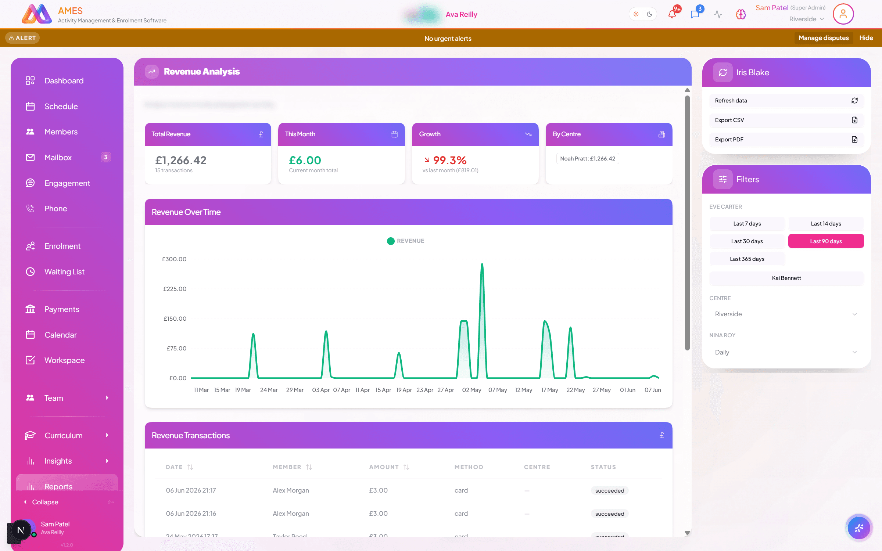Open the Riverside centre switcher in header
This screenshot has height=551, width=882.
pos(806,19)
